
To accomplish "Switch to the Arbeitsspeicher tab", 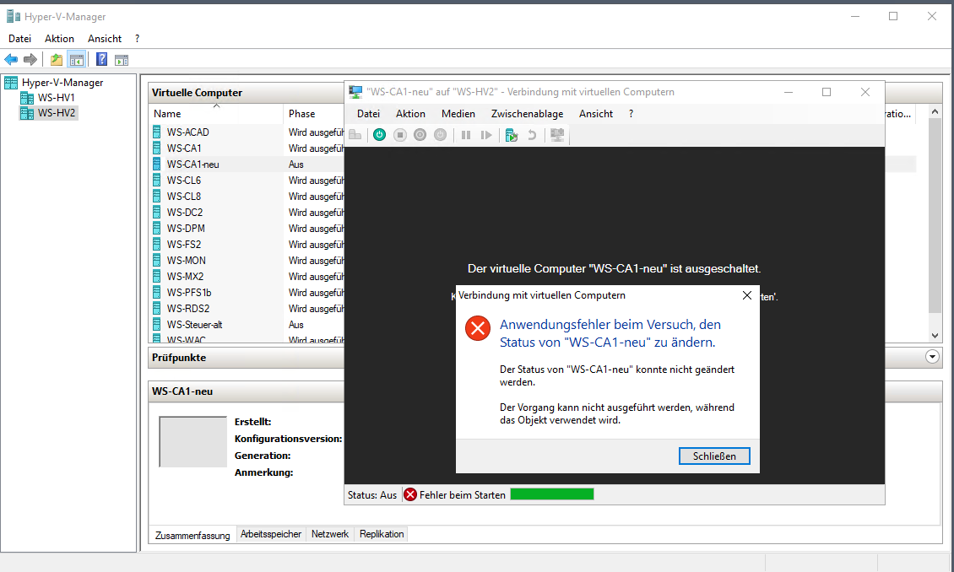I will click(x=271, y=534).
